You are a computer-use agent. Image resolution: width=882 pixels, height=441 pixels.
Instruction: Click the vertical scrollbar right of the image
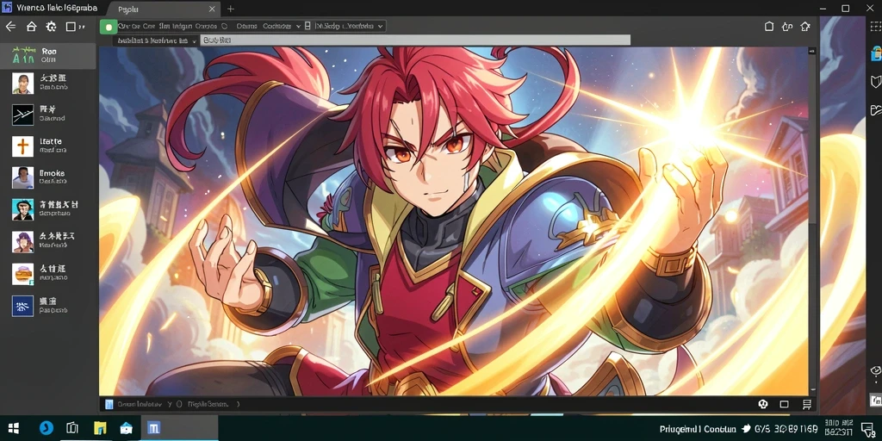click(812, 221)
